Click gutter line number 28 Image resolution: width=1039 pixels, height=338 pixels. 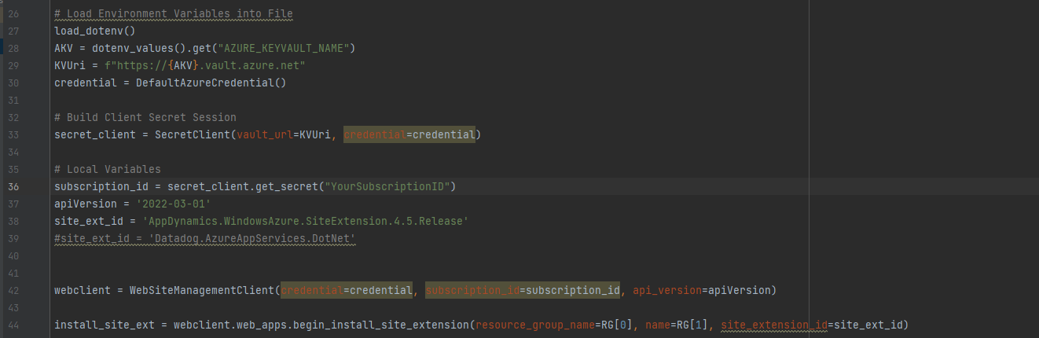13,48
